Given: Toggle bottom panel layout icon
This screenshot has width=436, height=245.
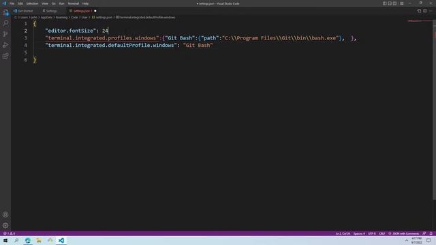Looking at the screenshot, I should coord(390,3).
